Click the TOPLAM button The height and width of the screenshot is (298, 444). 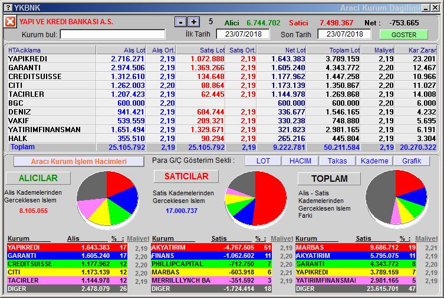pos(330,179)
